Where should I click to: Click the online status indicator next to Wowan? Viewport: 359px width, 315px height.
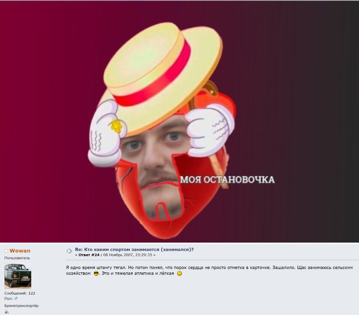(6, 251)
